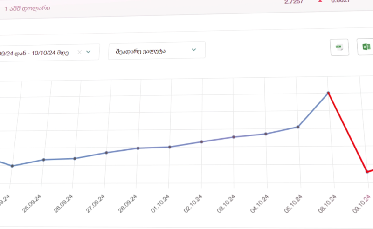Image resolution: width=373 pixels, height=229 pixels.
Task: Click the 2.7257 rate value
Action: (x=294, y=2)
